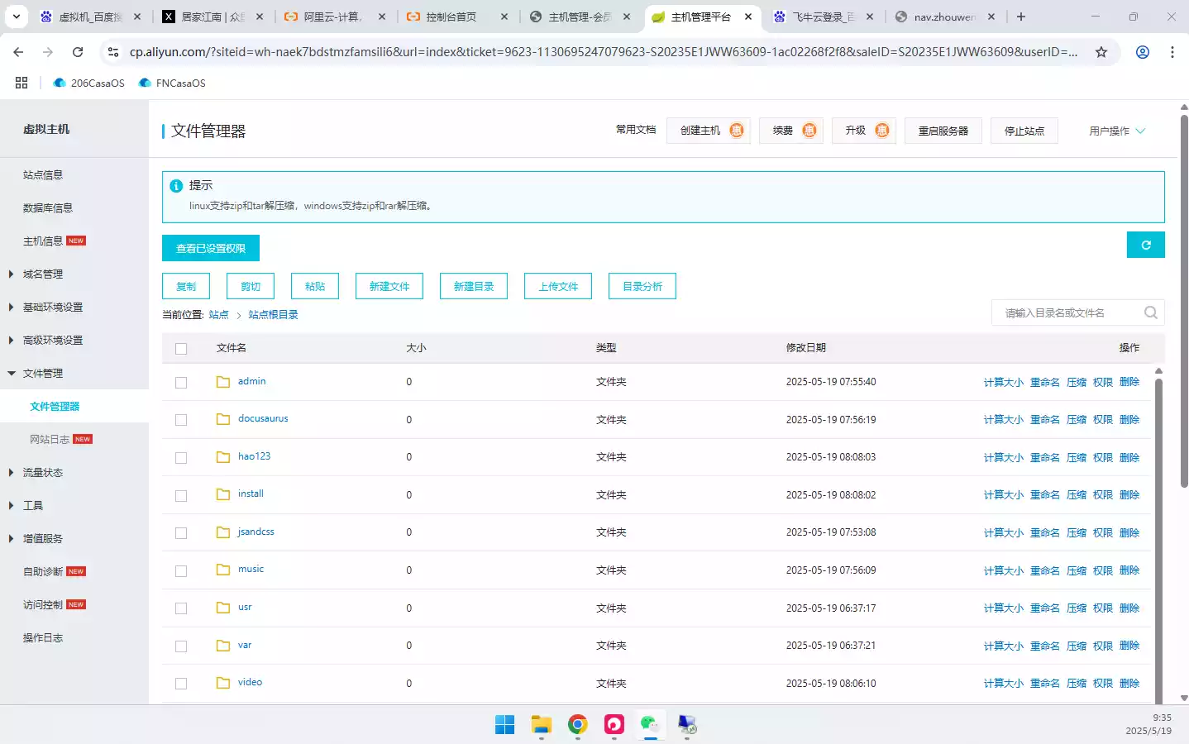Open the install folder icon
Image resolution: width=1189 pixels, height=744 pixels.
(x=223, y=494)
